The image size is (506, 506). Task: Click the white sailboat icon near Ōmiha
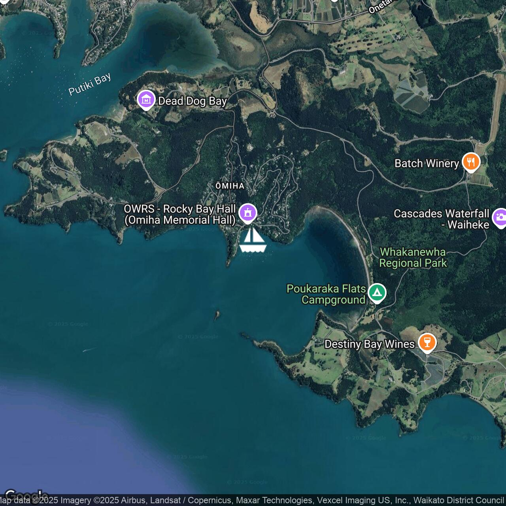point(253,240)
